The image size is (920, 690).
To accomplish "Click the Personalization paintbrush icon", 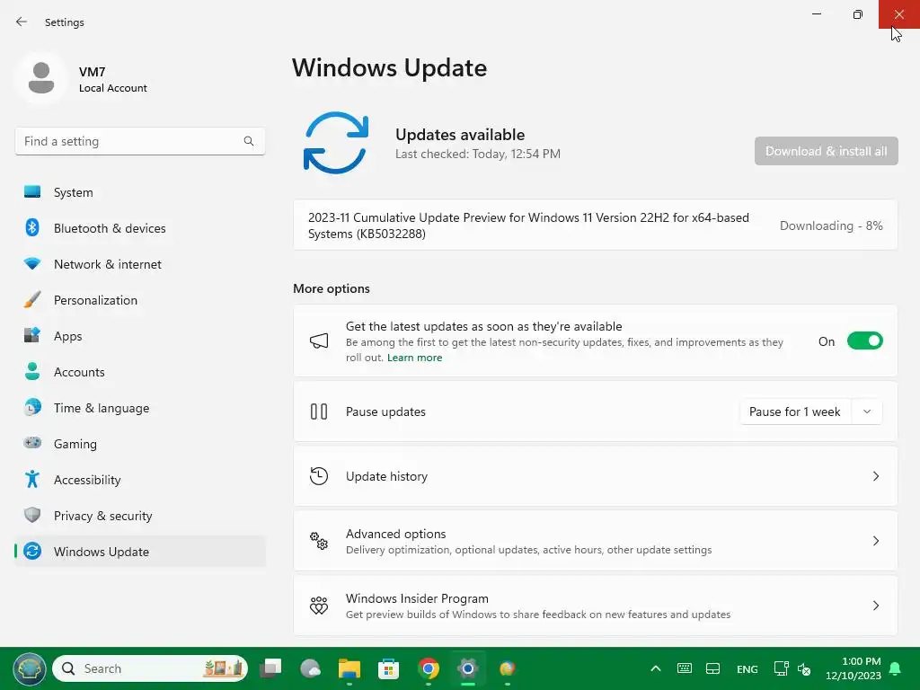I will (32, 300).
